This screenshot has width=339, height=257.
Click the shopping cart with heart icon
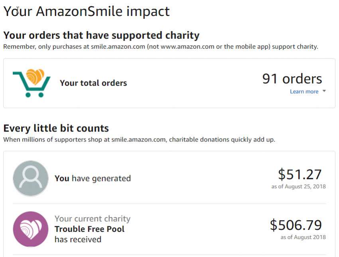pyautogui.click(x=32, y=83)
